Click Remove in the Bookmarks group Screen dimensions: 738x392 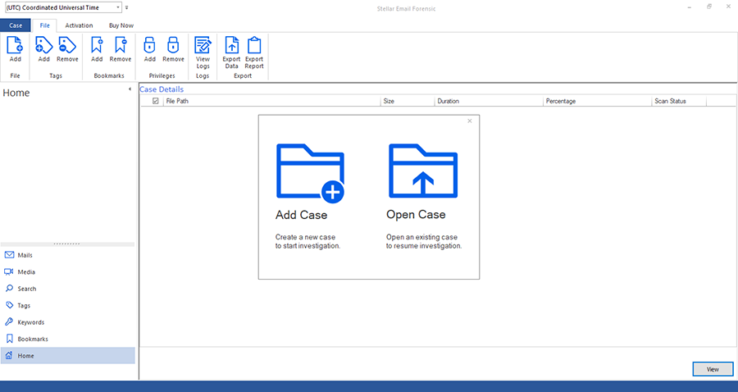(121, 49)
